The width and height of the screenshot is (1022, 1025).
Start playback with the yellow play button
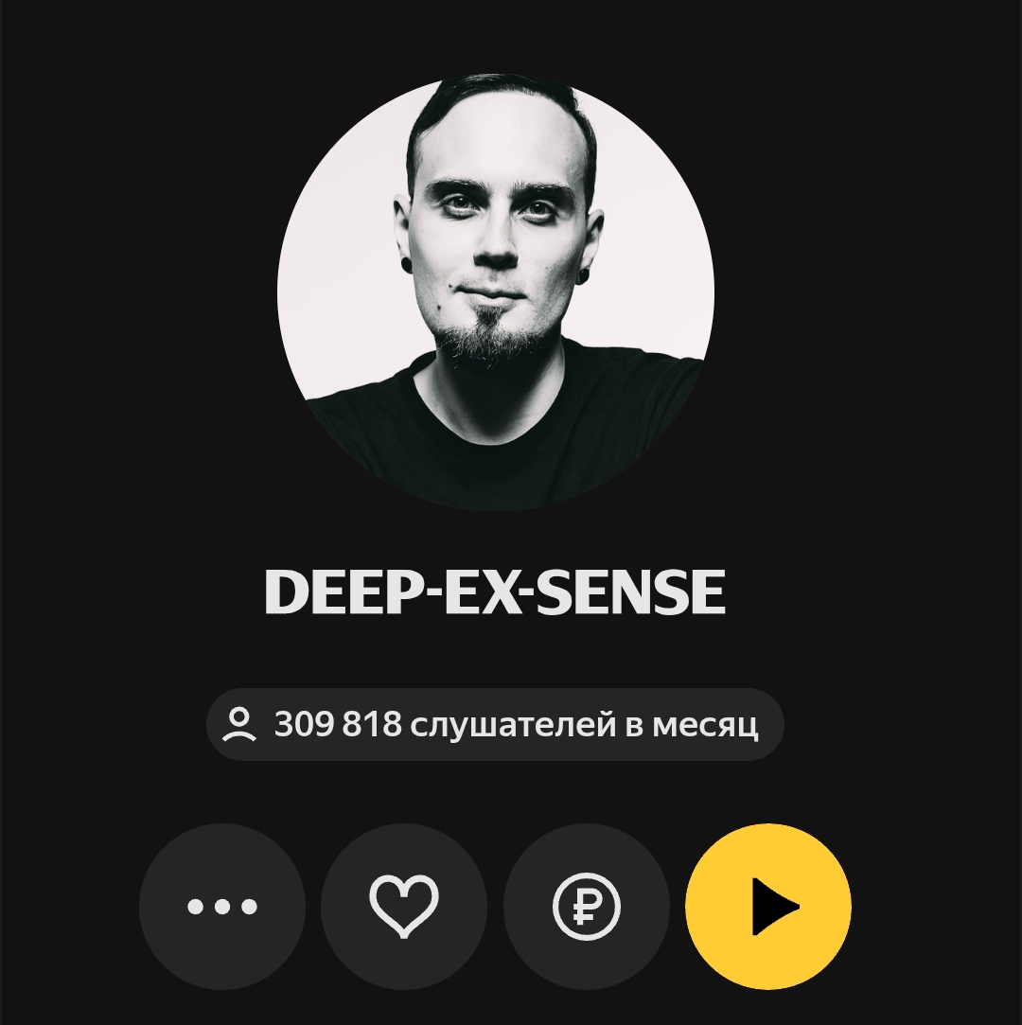pos(768,906)
